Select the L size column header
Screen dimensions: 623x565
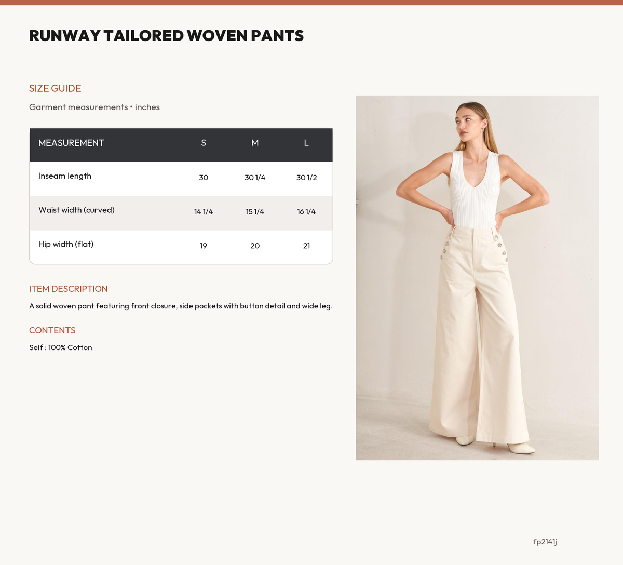point(306,143)
